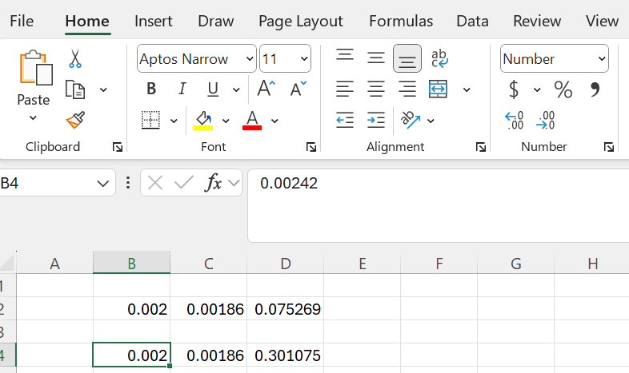This screenshot has height=373, width=629.
Task: Open the font size 11 dropdown
Action: [x=304, y=59]
